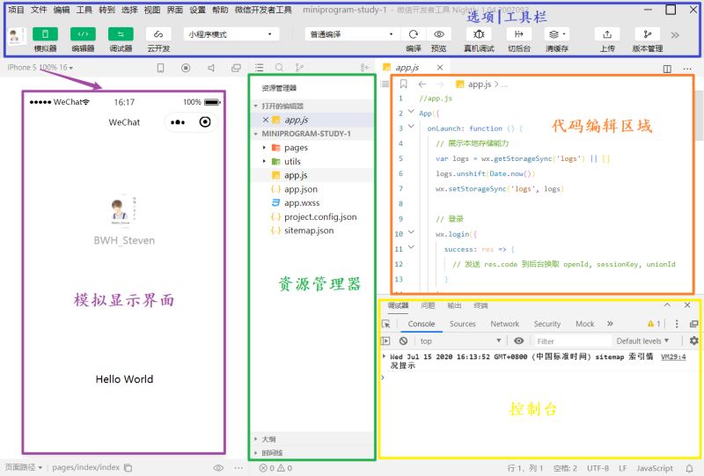
Task: Open the 云开发 cloud development icon
Action: point(158,34)
